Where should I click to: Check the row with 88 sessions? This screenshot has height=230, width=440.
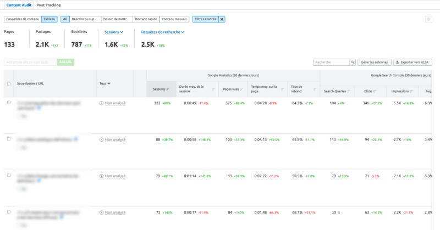(x=9, y=139)
